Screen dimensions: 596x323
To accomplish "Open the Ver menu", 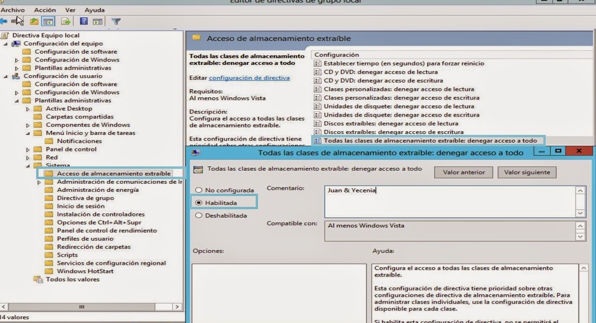I will coord(71,10).
